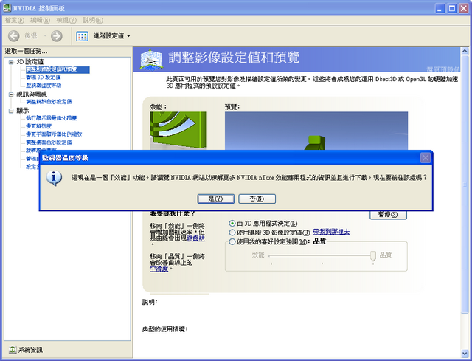Select 執行顯示器最佳化精靈 tree item

(51, 118)
